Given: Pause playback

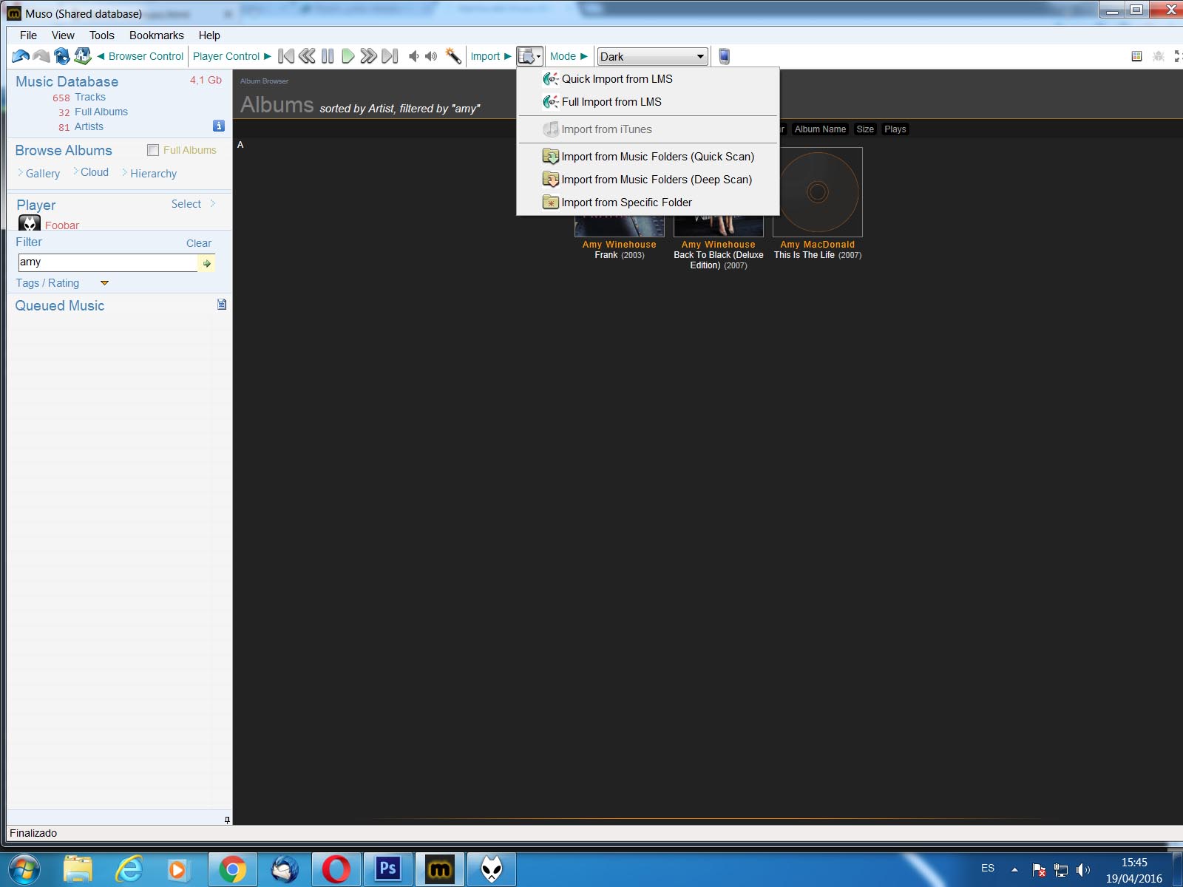Looking at the screenshot, I should pos(328,56).
